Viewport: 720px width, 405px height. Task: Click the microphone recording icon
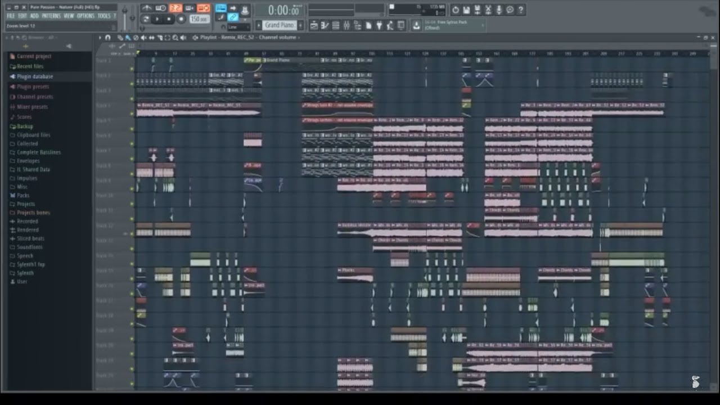pyautogui.click(x=499, y=10)
